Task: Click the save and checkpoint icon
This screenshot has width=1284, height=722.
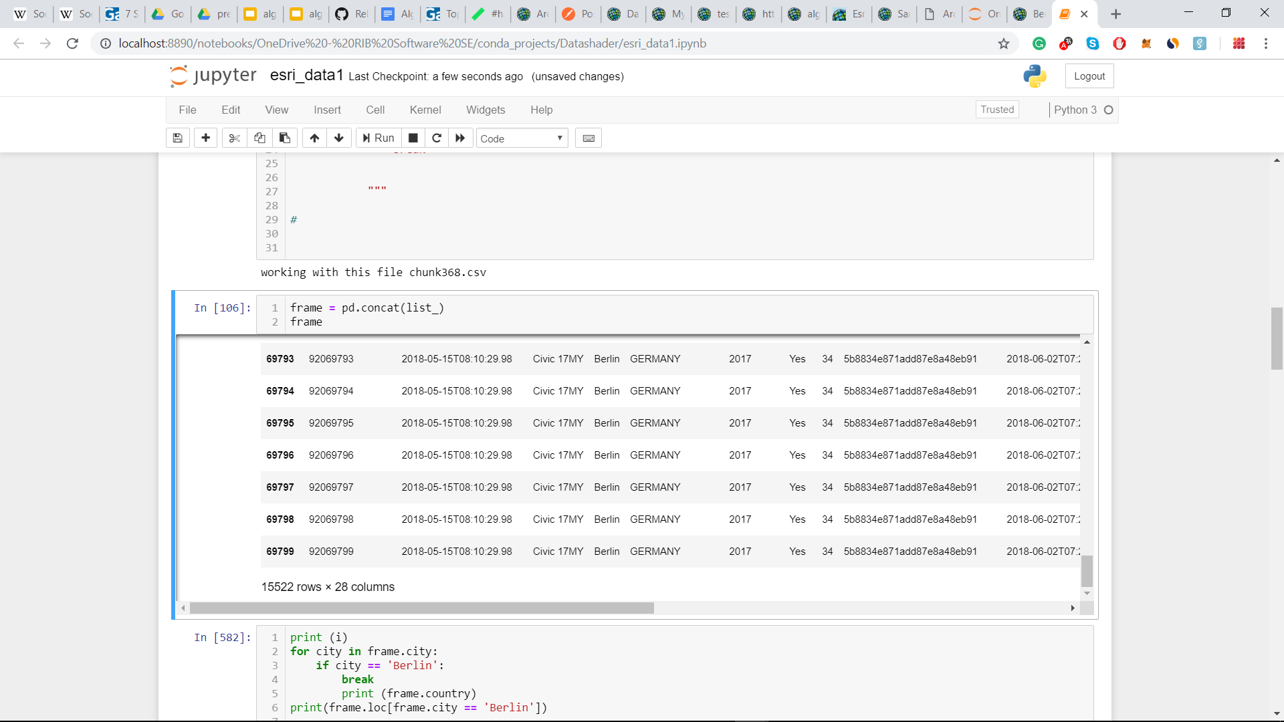Action: point(177,138)
